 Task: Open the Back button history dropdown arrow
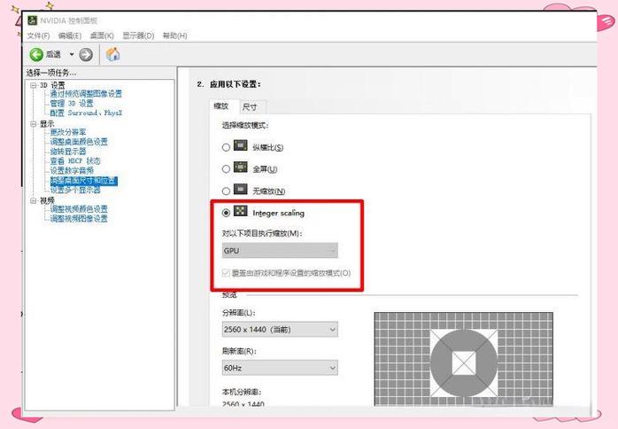[x=72, y=54]
